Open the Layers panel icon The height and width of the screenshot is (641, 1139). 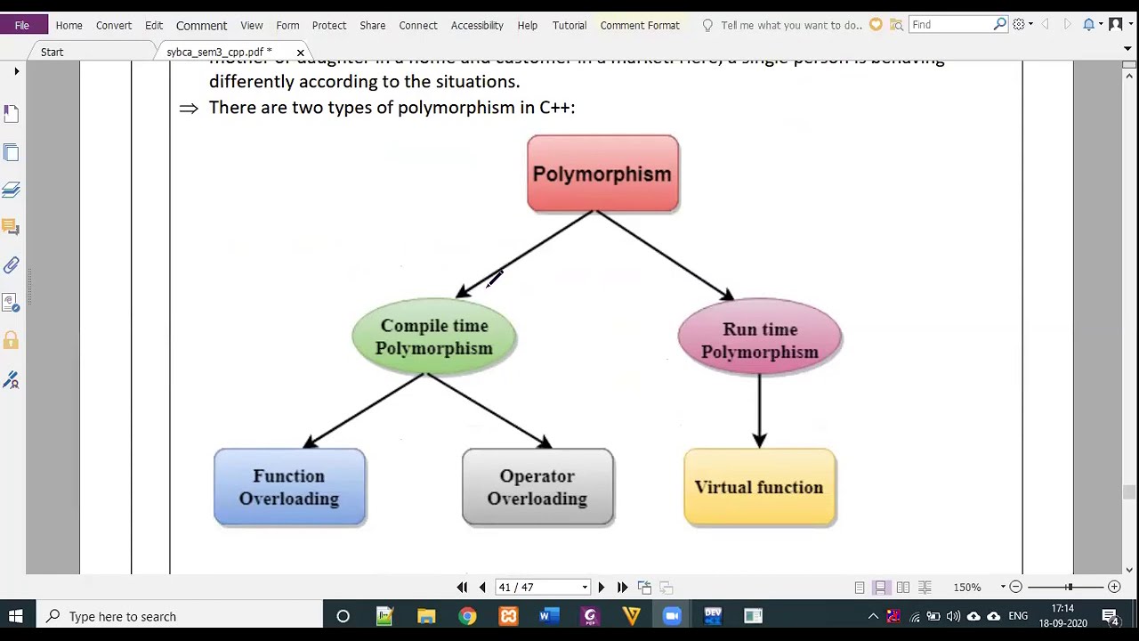pos(11,190)
